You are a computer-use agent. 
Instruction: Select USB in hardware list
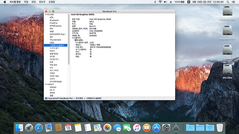click(x=52, y=42)
